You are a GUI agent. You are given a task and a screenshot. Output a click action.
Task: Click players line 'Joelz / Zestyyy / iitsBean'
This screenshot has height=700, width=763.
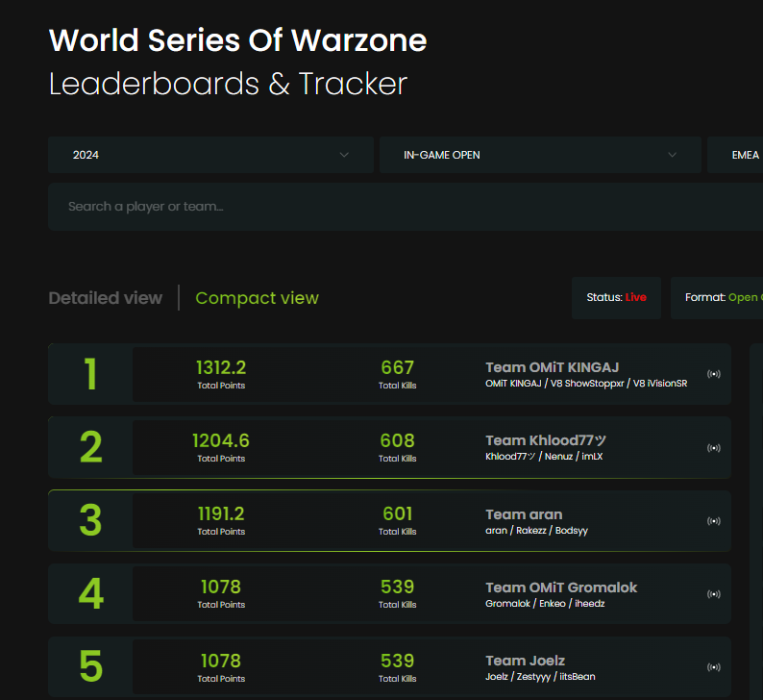pyautogui.click(x=540, y=677)
